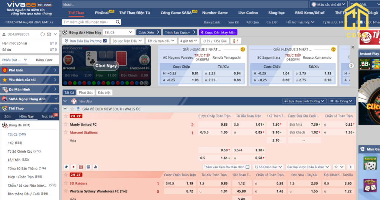Advance featured matches carousel to next

[x=351, y=65]
